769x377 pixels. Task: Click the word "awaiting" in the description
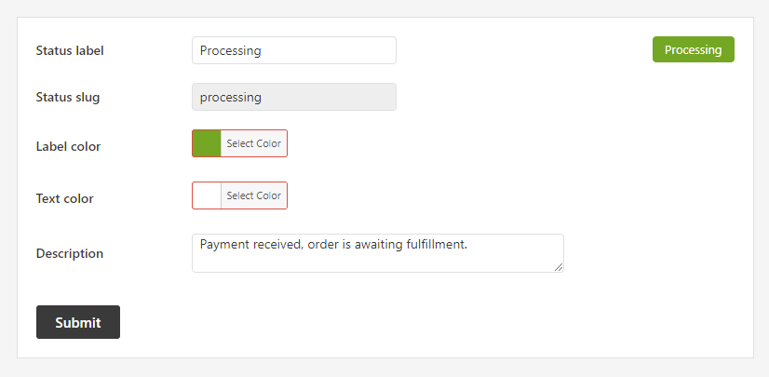click(372, 245)
